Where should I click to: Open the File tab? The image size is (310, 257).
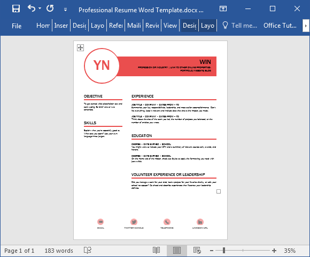[x=17, y=26]
